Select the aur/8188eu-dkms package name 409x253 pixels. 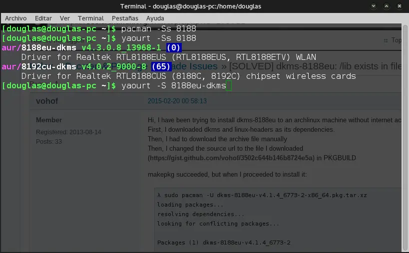pyautogui.click(x=39, y=48)
